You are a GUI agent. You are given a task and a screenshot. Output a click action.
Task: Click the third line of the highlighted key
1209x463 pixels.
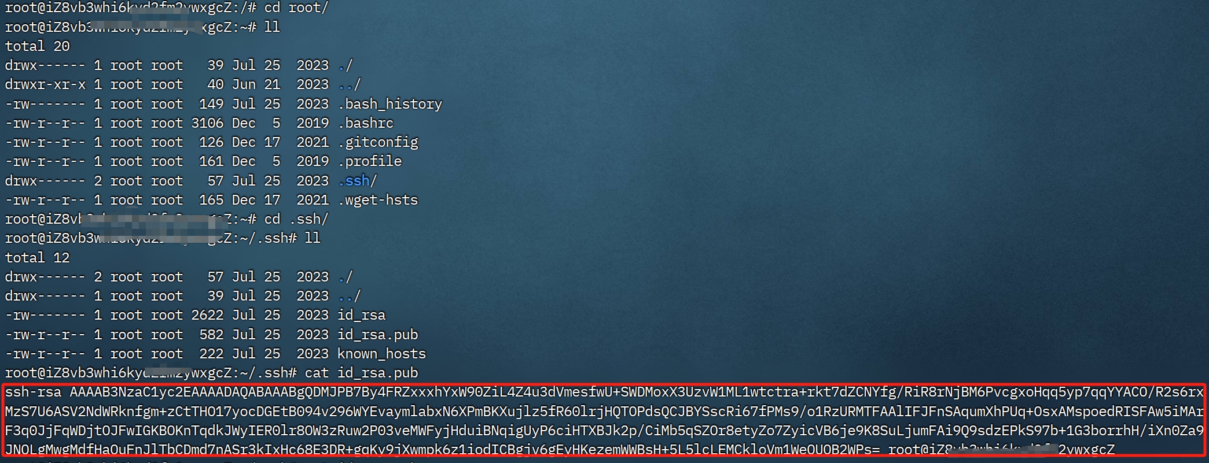coord(604,431)
